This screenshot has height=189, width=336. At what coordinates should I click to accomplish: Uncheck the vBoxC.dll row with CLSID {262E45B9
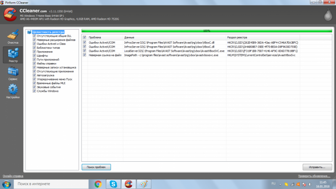[x=84, y=42]
